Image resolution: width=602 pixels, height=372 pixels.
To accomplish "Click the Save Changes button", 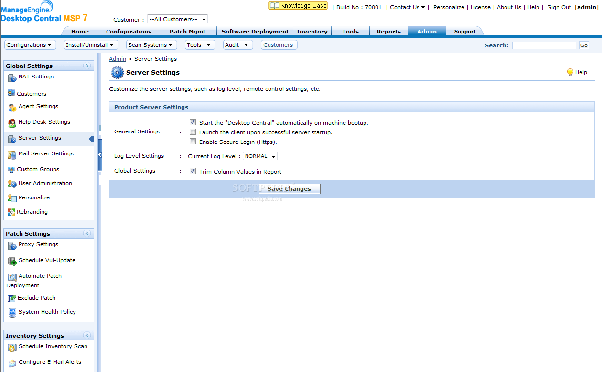I will pos(290,189).
